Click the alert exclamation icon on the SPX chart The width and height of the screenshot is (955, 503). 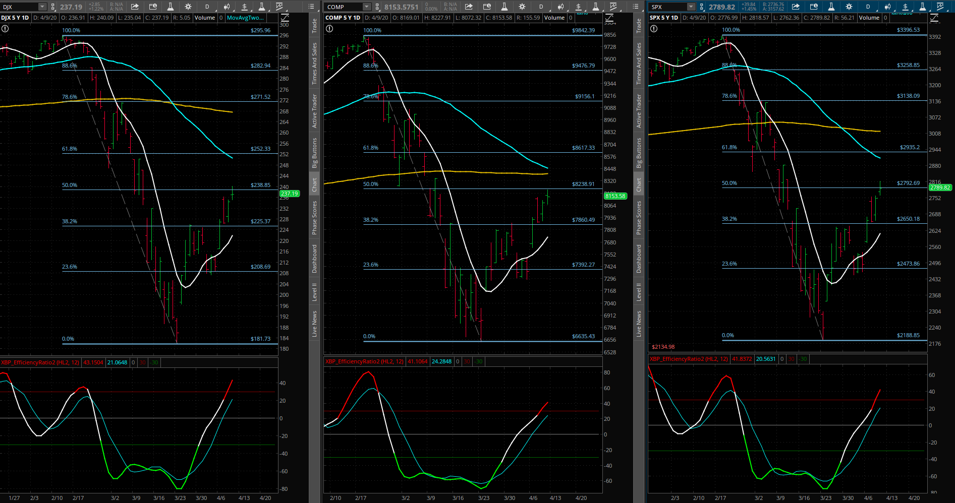(x=654, y=29)
